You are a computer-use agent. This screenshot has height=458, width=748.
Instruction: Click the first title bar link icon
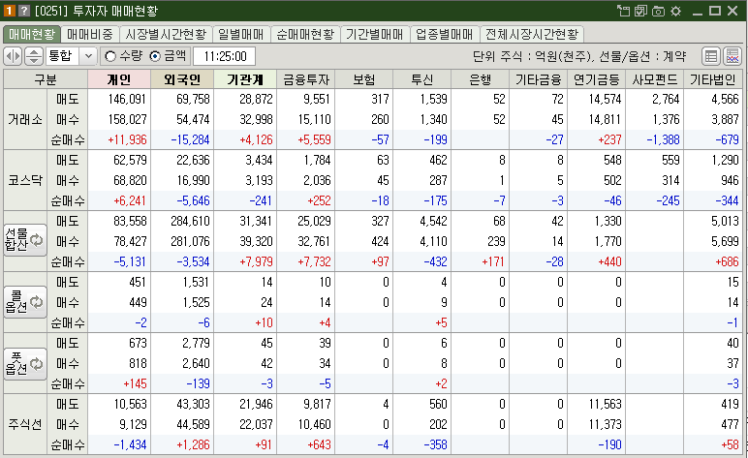tap(623, 11)
